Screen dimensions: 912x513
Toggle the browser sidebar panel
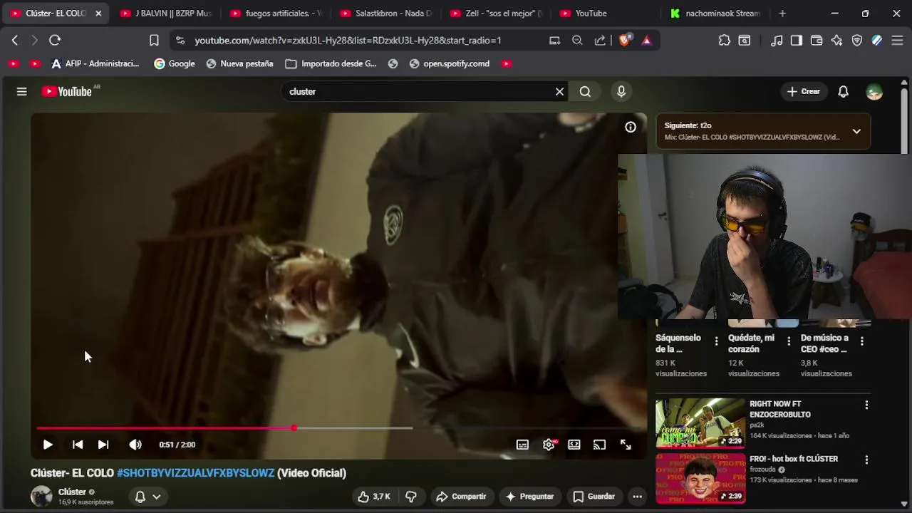pos(797,41)
